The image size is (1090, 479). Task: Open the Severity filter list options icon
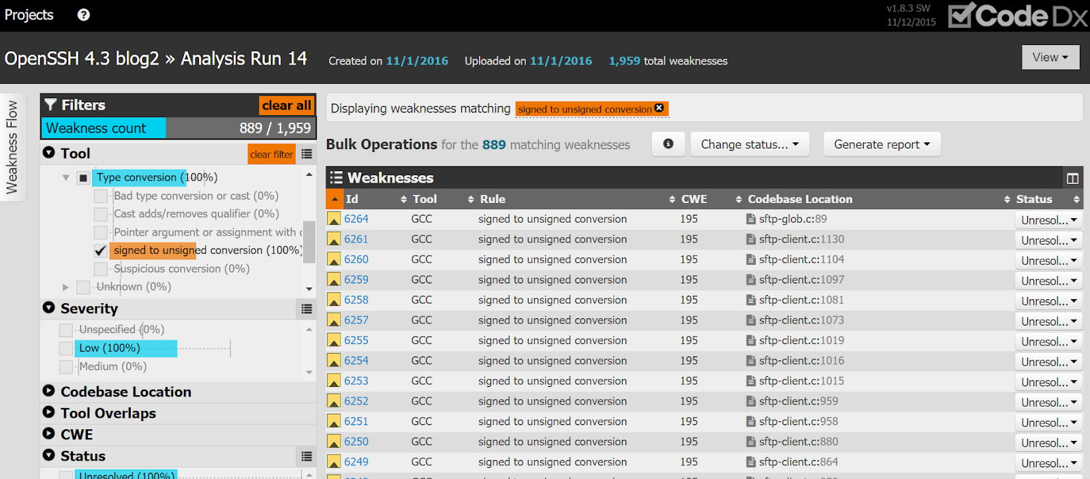tap(307, 309)
